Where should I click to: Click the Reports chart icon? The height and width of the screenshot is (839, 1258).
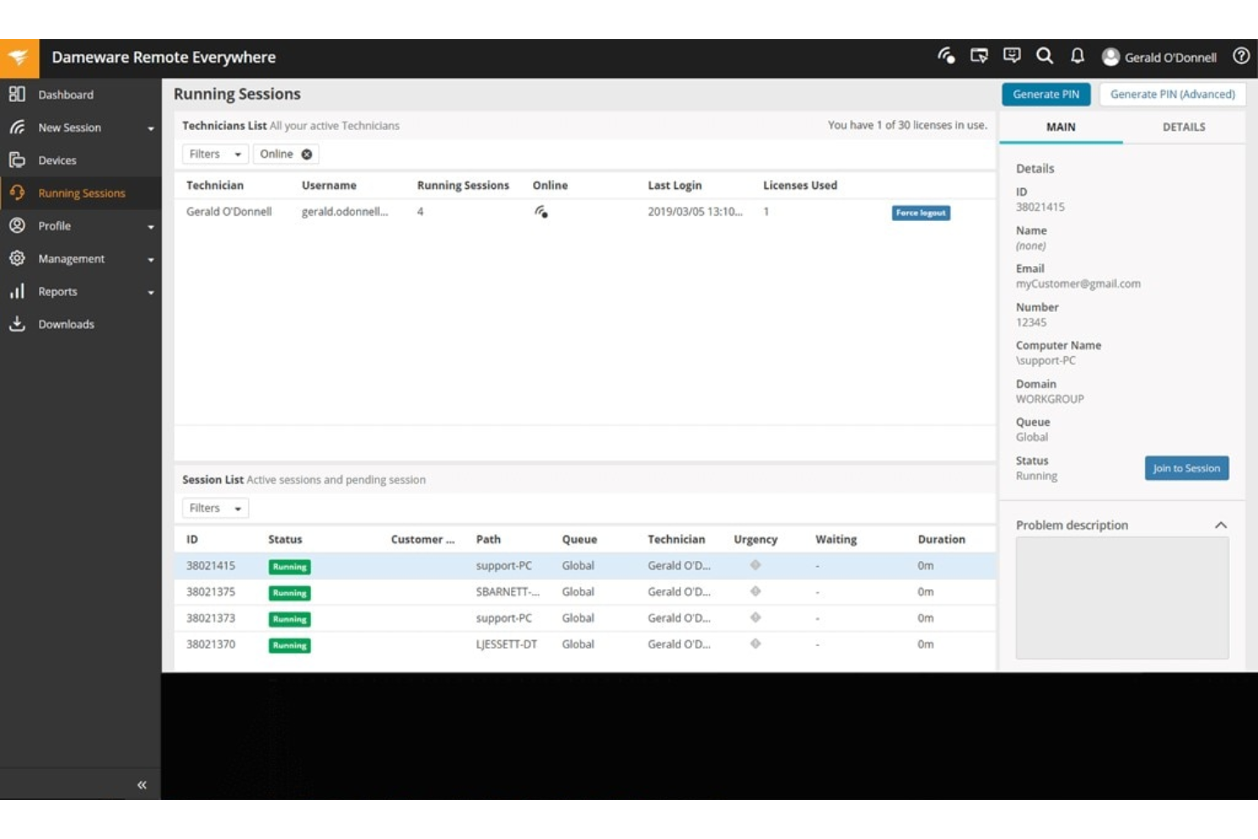[x=17, y=292]
